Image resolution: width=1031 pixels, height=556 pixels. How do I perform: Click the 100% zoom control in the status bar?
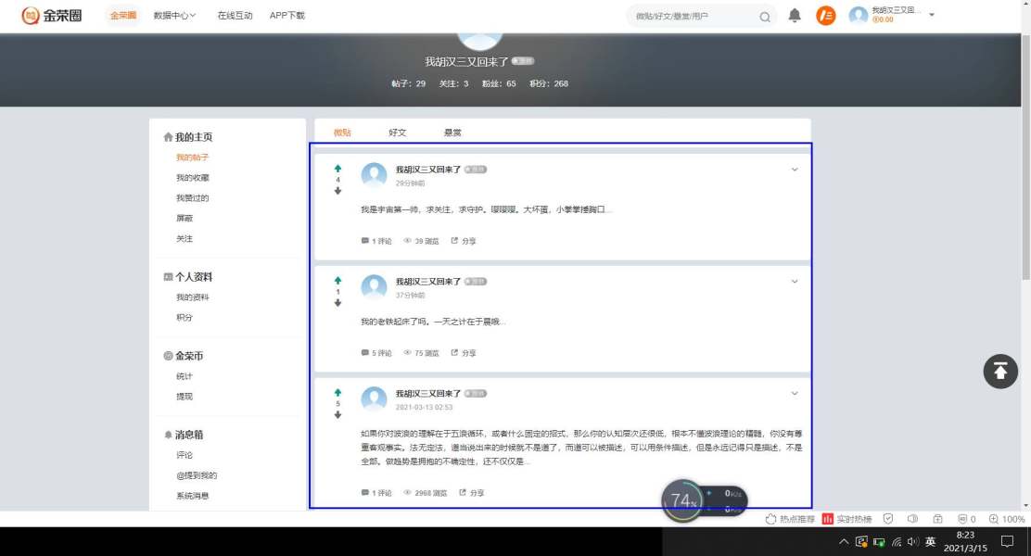pyautogui.click(x=1007, y=519)
